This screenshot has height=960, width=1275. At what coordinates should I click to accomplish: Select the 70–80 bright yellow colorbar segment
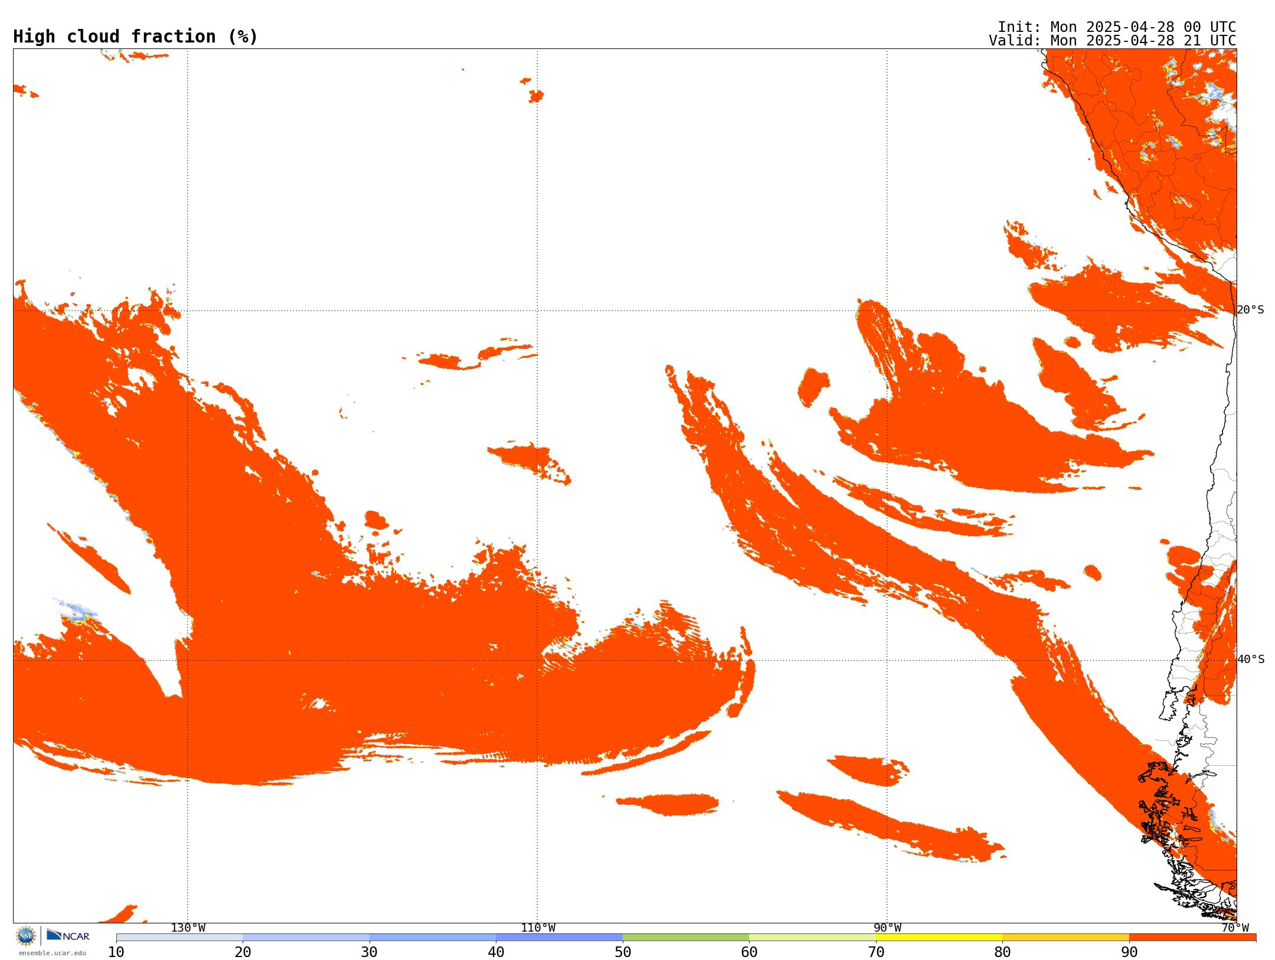click(939, 938)
